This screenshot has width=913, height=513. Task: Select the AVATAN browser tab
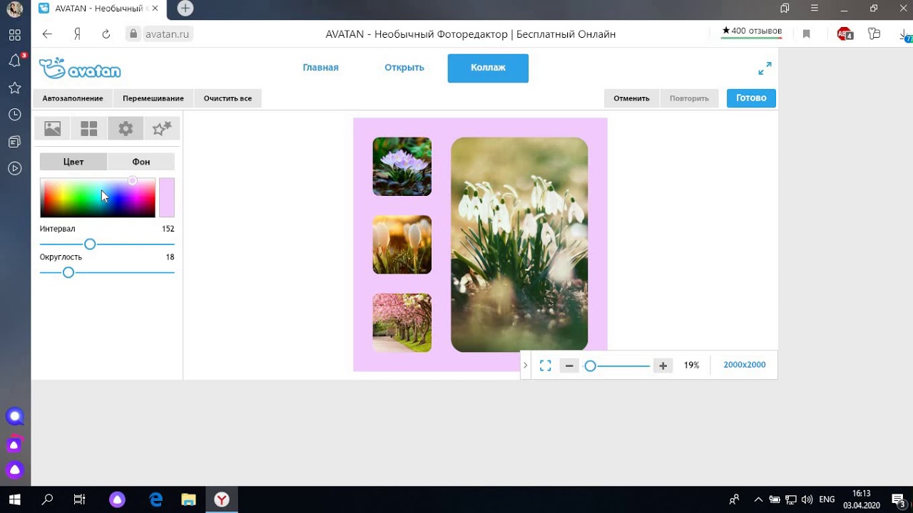tap(98, 9)
